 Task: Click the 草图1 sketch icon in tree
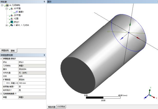pyautogui.click(x=17, y=12)
